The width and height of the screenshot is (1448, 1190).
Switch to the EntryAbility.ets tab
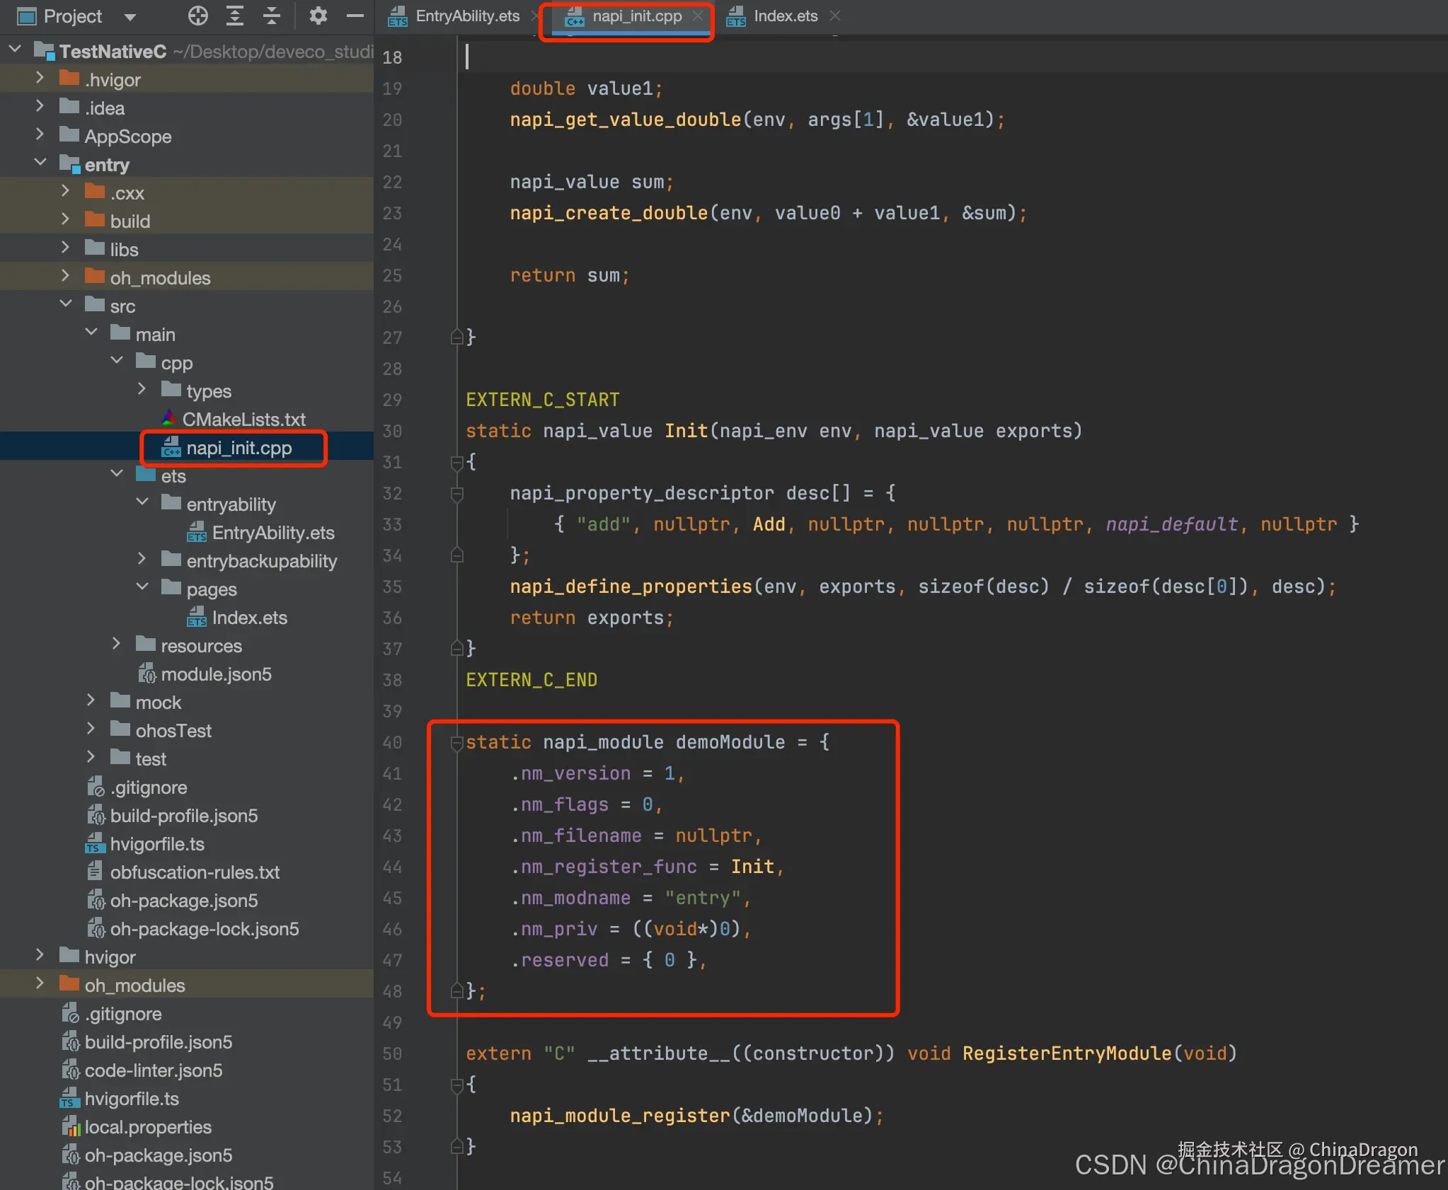coord(467,16)
